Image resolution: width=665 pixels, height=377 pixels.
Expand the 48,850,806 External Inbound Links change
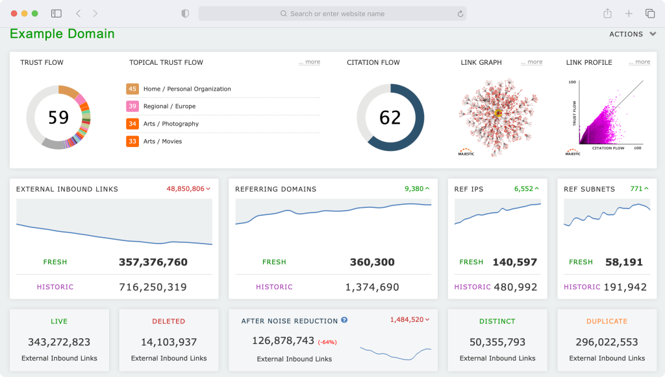click(x=188, y=188)
